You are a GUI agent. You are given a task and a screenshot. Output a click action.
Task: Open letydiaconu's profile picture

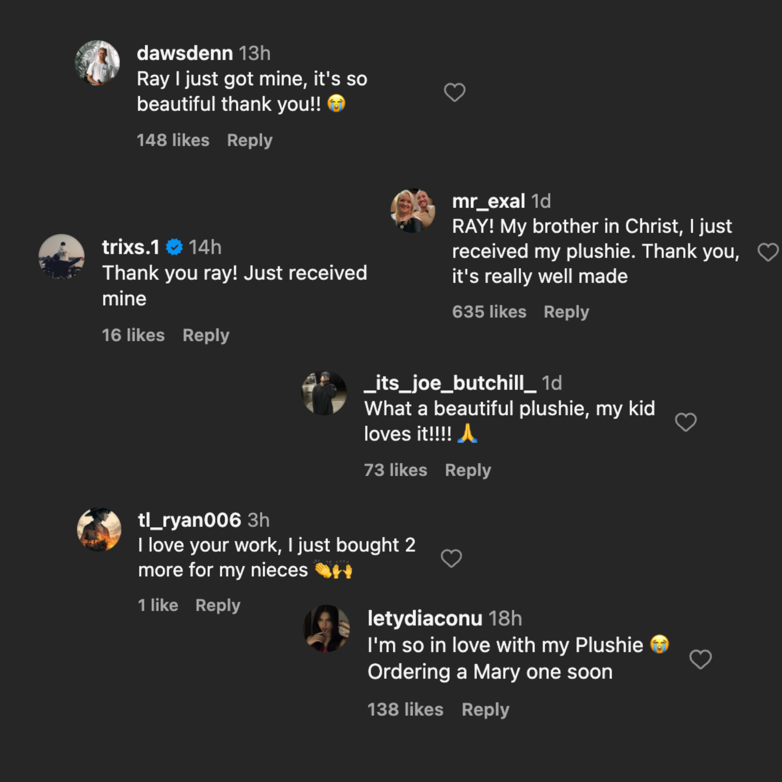click(x=326, y=628)
